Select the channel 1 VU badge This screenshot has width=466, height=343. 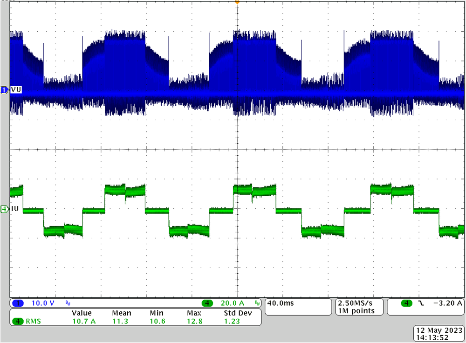pyautogui.click(x=5, y=89)
